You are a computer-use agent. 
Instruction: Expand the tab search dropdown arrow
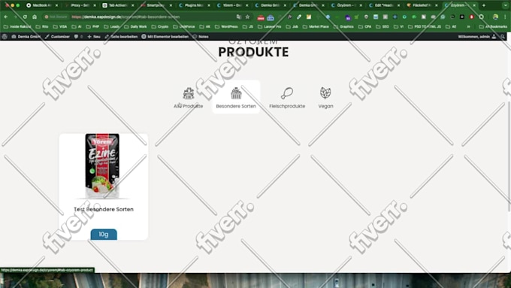[506, 5]
